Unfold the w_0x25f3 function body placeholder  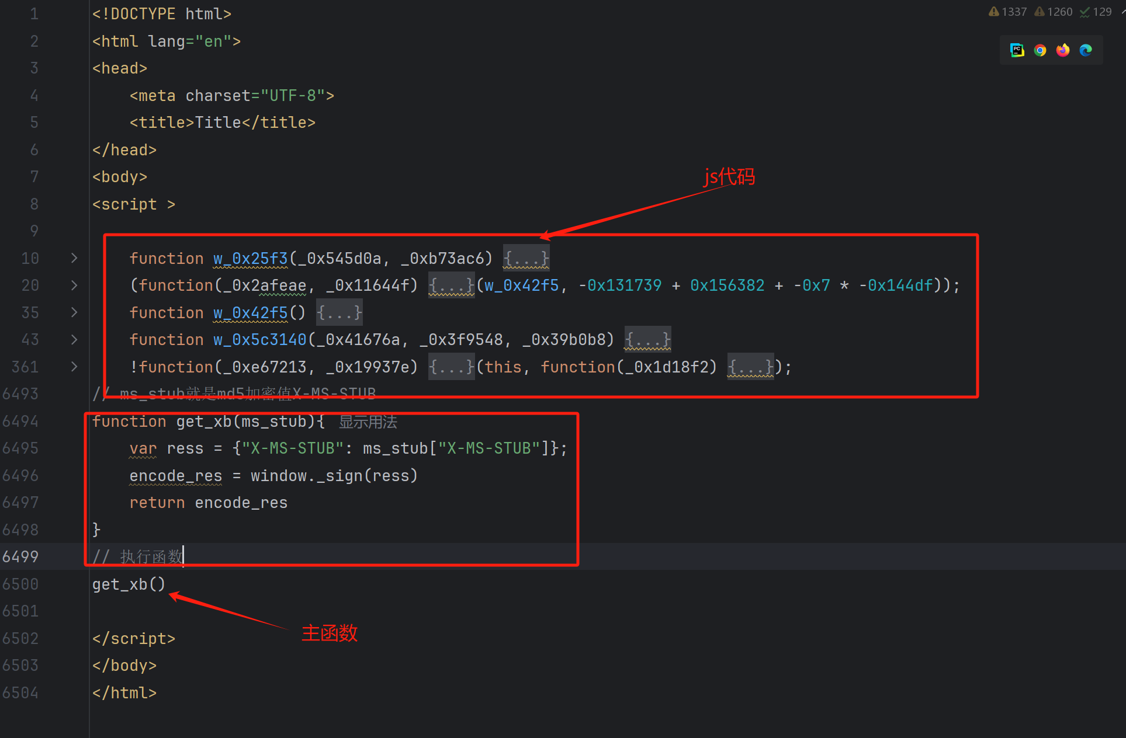pyautogui.click(x=526, y=258)
